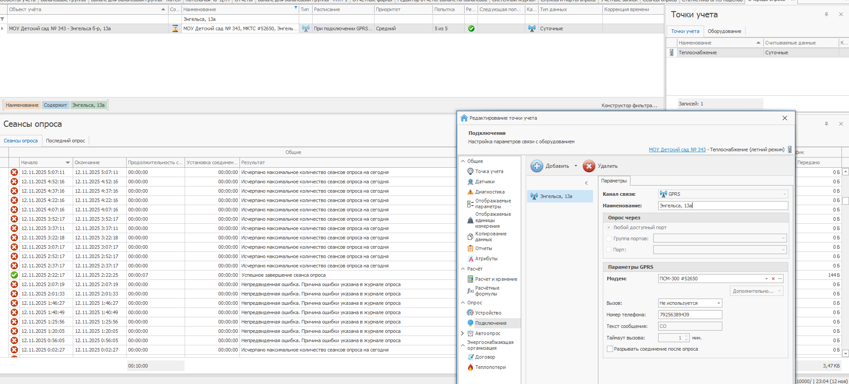Click the Номер телефона input field
This screenshot has width=849, height=384.
689,315
